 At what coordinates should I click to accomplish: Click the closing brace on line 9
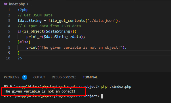(x=19, y=53)
